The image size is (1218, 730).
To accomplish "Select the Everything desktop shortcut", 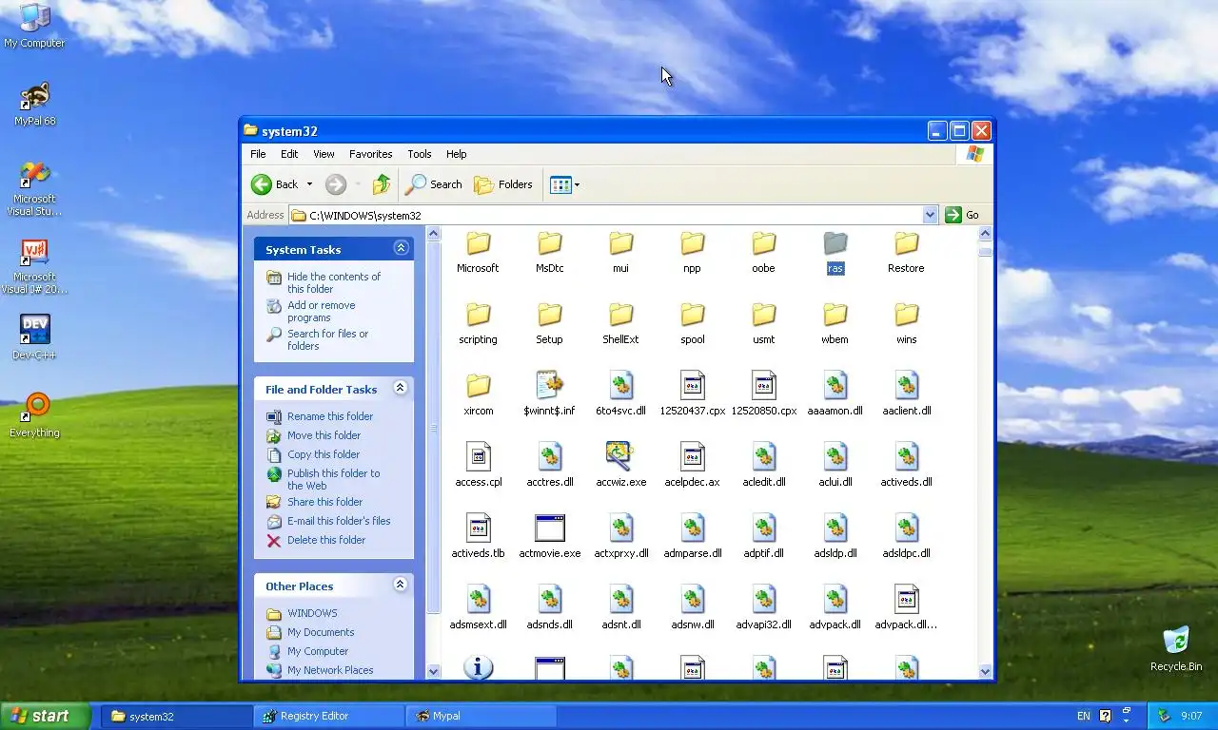I will pos(34,415).
